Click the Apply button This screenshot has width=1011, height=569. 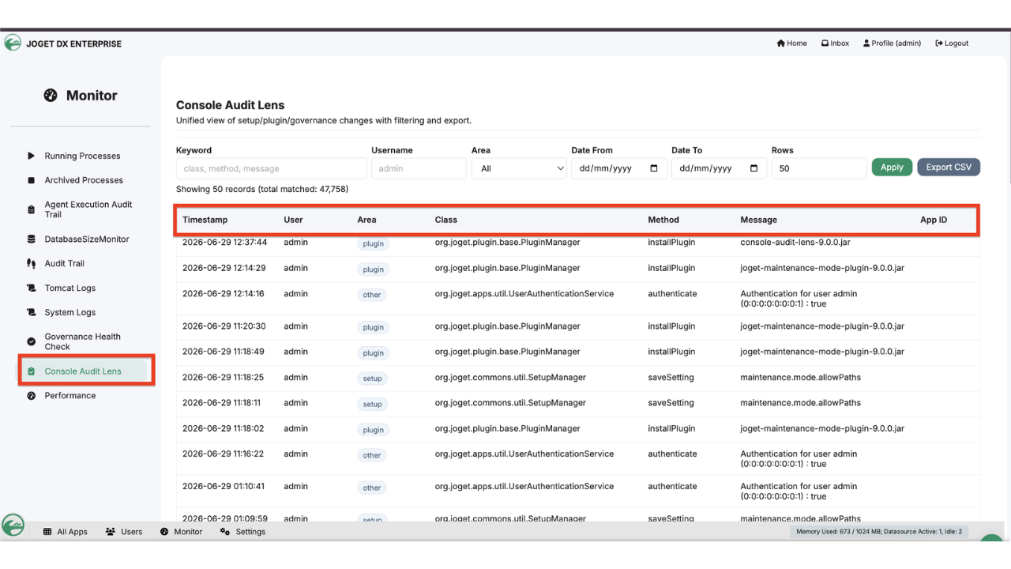(892, 168)
